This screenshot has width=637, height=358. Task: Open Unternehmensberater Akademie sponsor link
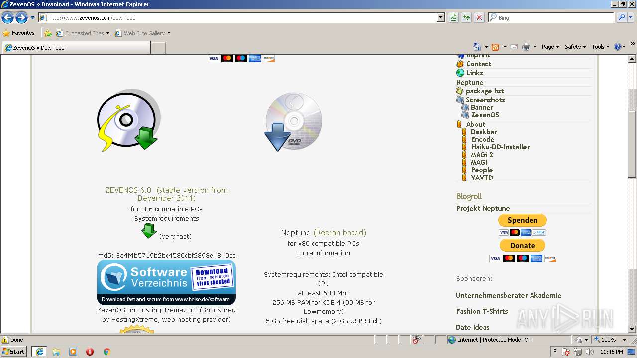pos(509,295)
